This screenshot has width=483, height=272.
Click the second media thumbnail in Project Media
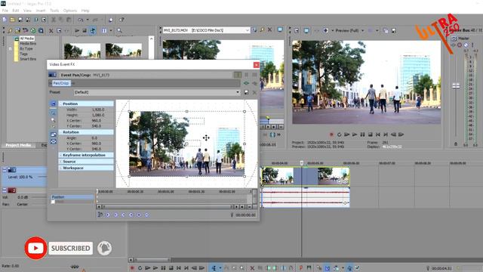click(124, 51)
